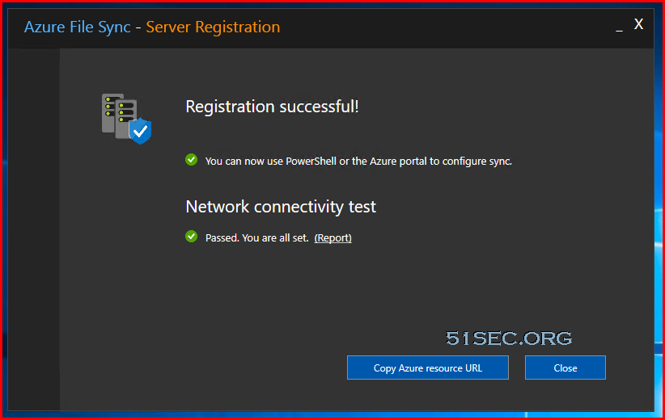The width and height of the screenshot is (665, 420).
Task: Click the Azure File Sync title text
Action: point(77,27)
